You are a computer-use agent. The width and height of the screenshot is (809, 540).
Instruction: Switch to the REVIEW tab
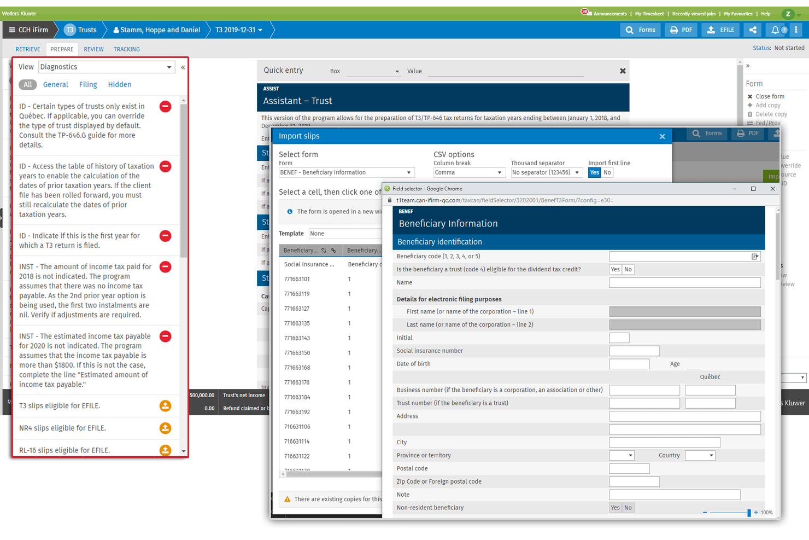coord(93,49)
